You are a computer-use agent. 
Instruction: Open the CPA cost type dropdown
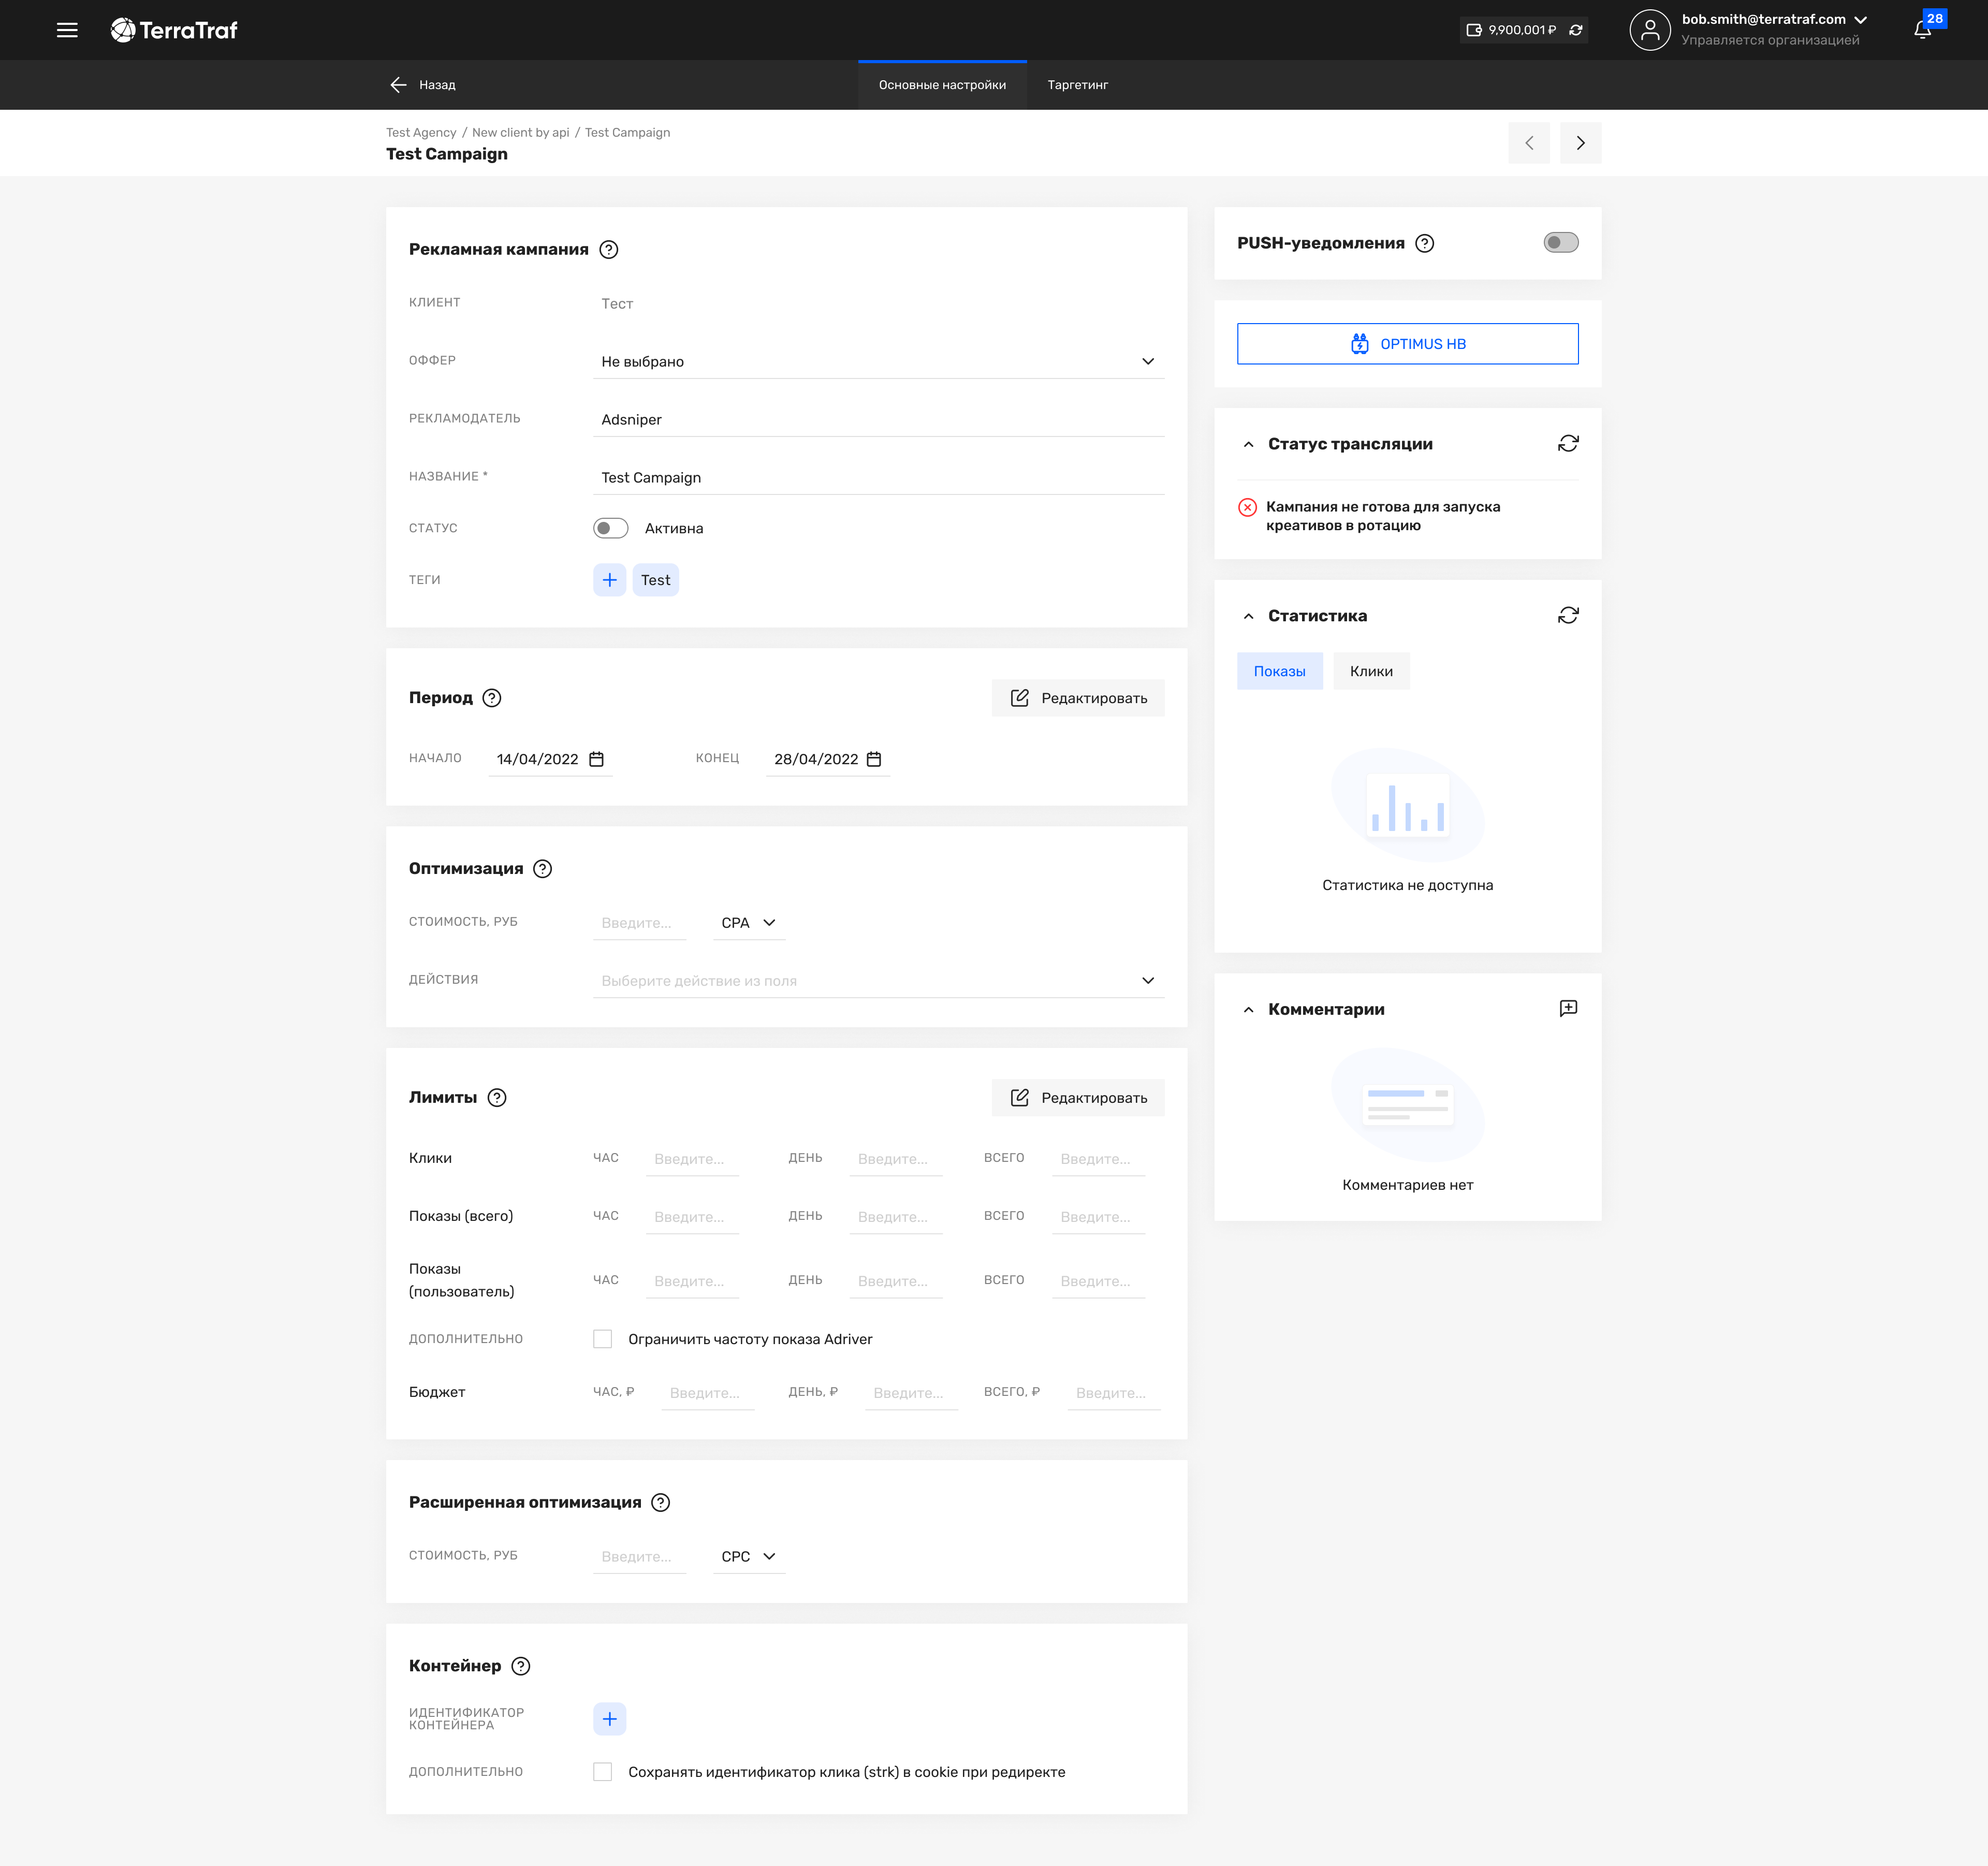(x=749, y=923)
